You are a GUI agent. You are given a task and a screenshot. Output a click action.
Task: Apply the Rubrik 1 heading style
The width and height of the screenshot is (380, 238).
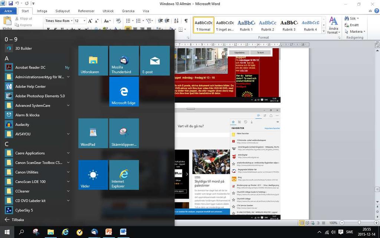tap(246, 25)
